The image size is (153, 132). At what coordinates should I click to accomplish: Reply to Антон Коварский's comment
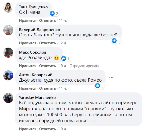click(47, 88)
